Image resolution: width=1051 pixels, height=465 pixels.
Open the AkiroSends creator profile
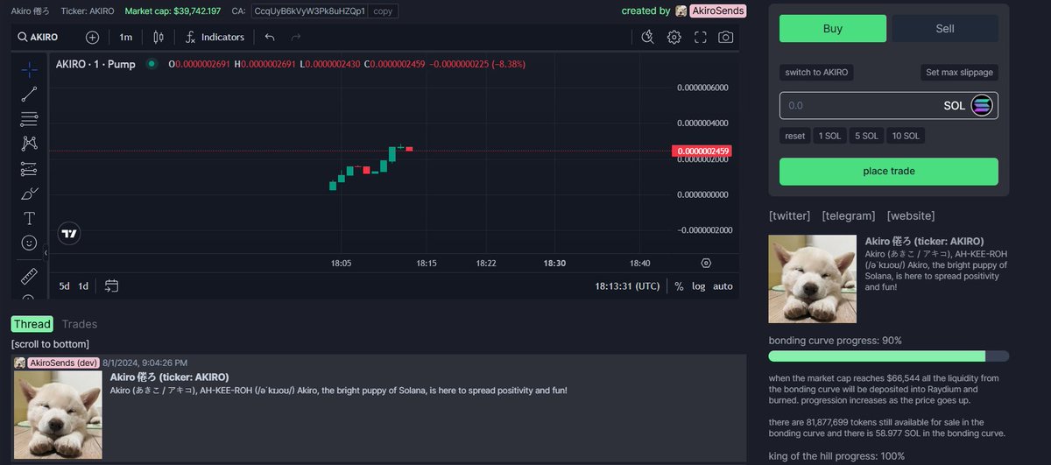[719, 11]
